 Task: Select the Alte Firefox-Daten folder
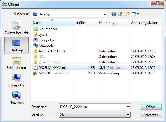click(97, 51)
